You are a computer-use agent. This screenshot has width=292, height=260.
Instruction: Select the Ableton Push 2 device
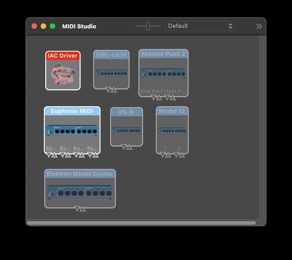[163, 73]
